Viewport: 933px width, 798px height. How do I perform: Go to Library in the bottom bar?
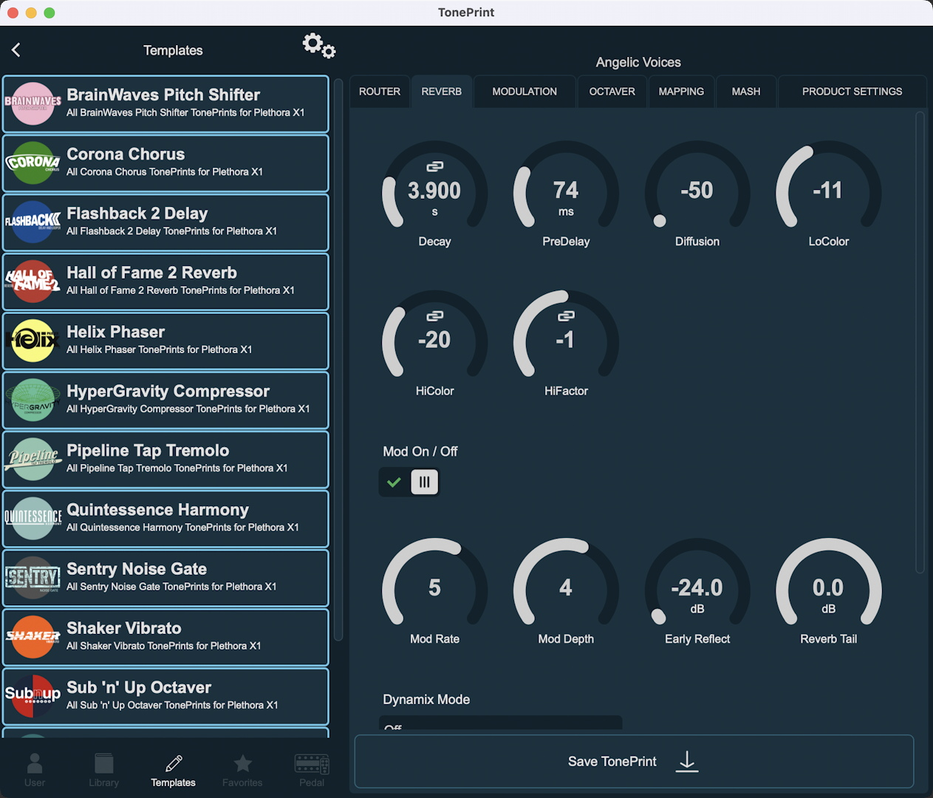[103, 770]
